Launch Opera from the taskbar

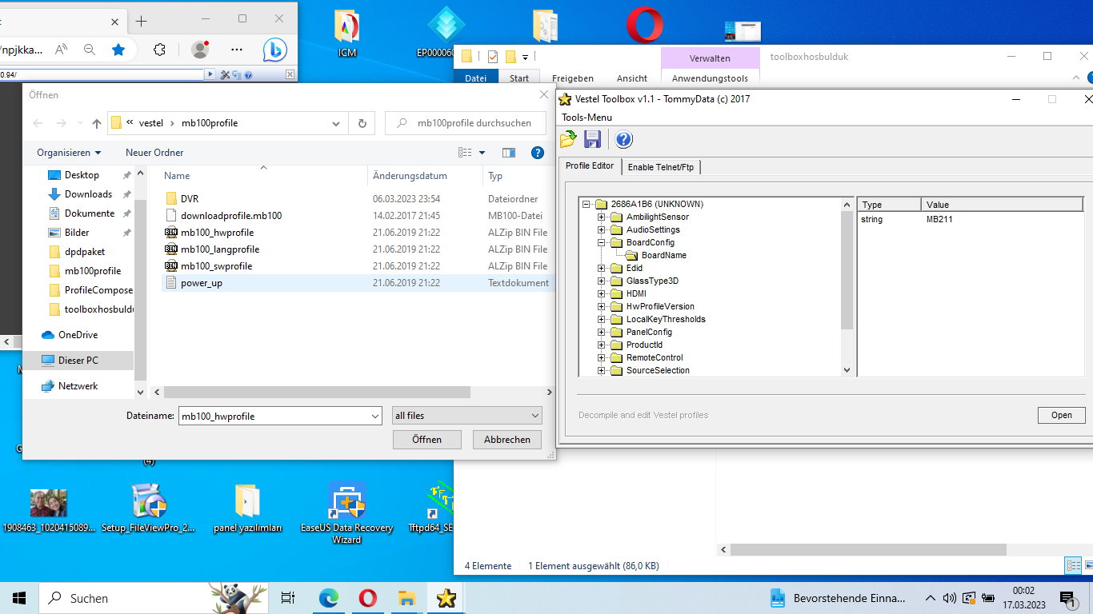coord(368,598)
